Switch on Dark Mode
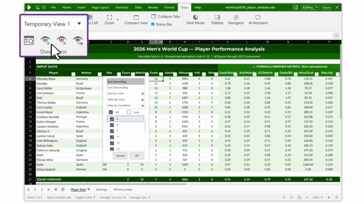364x204 pixels. click(196, 20)
